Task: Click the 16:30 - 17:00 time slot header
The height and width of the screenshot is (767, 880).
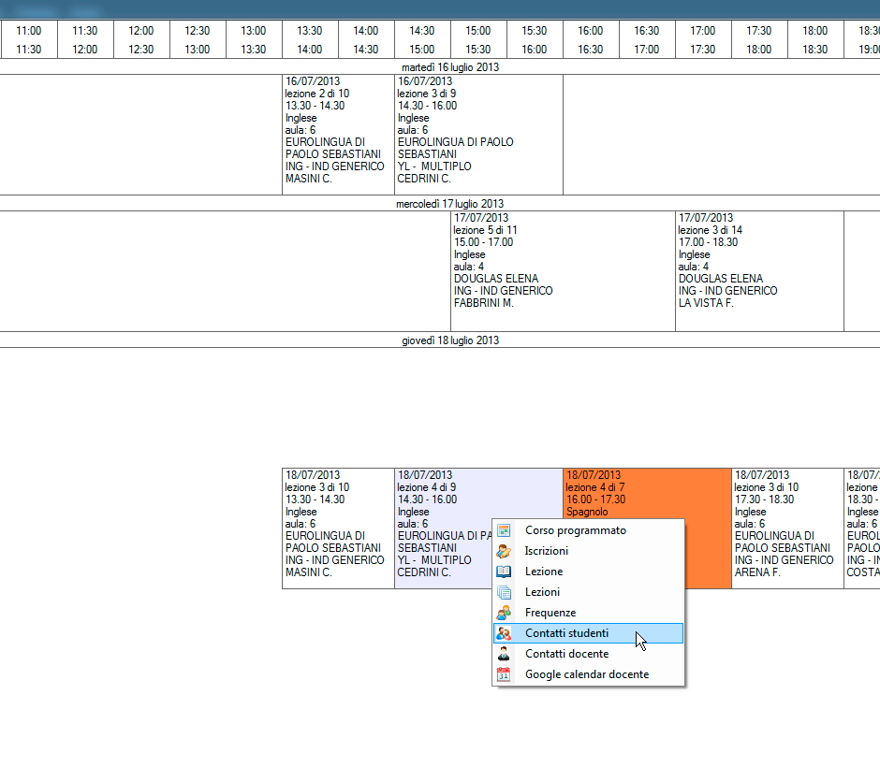Action: click(647, 40)
